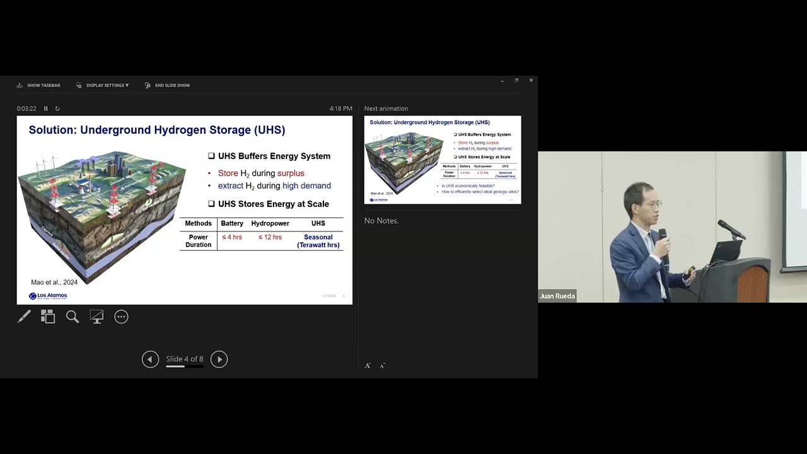Click the Next animation slide preview
The width and height of the screenshot is (807, 454).
(x=443, y=160)
